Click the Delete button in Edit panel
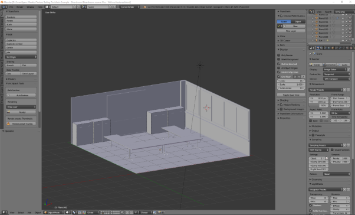The width and height of the screenshot is (355, 215). coord(21,48)
